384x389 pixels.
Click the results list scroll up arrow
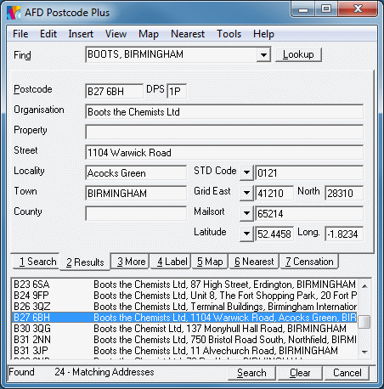tap(364, 286)
